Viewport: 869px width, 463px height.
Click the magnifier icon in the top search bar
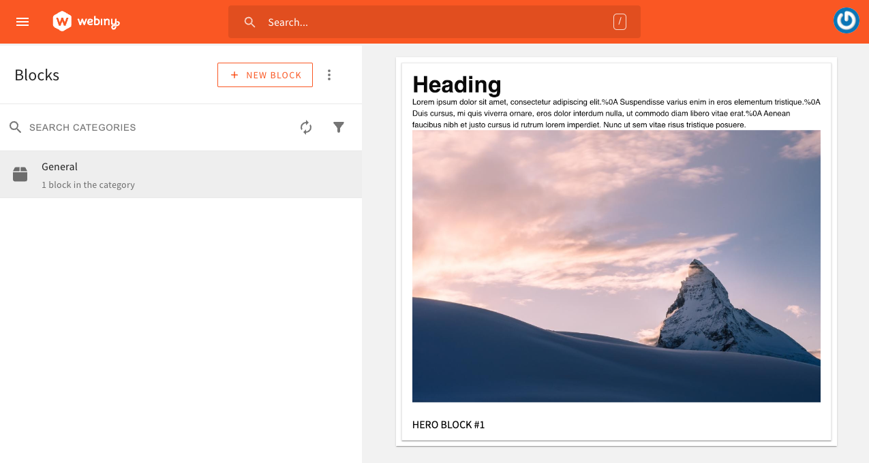click(250, 22)
